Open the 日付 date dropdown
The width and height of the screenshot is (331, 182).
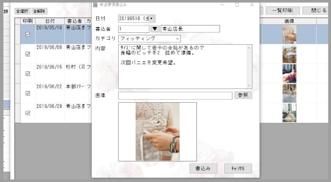click(151, 19)
